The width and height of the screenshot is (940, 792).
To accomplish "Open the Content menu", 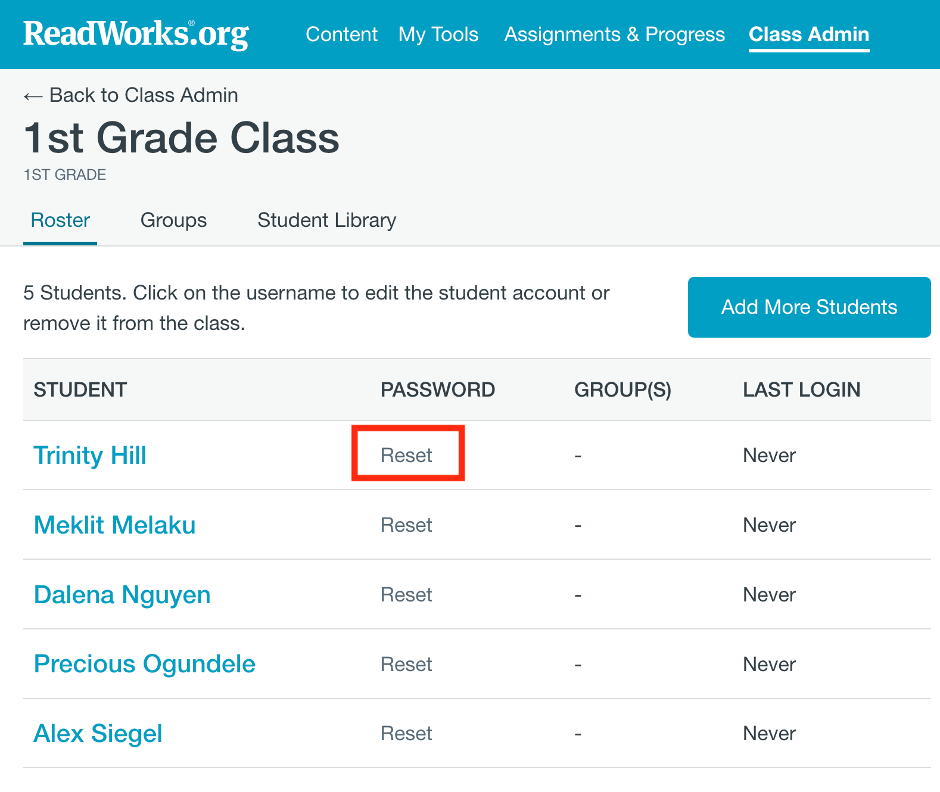I will click(x=341, y=35).
